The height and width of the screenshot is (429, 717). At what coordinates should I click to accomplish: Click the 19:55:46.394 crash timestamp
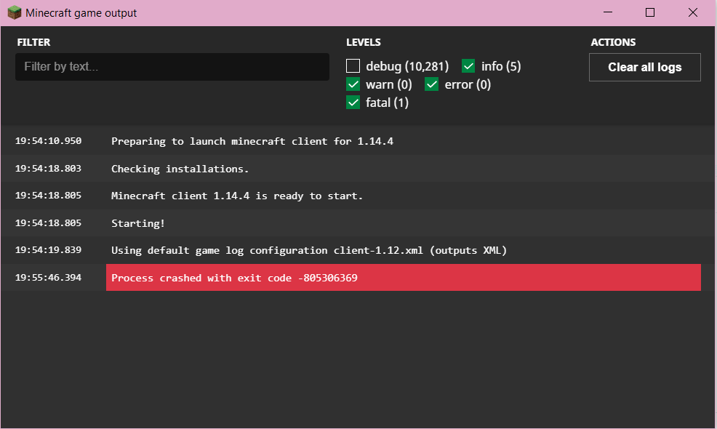(48, 278)
